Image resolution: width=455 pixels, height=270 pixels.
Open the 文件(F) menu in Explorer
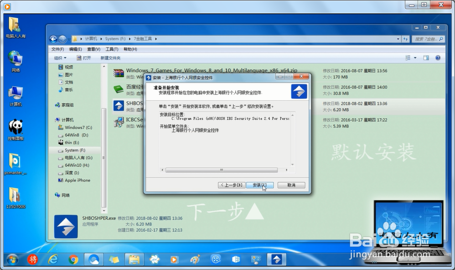point(57,49)
